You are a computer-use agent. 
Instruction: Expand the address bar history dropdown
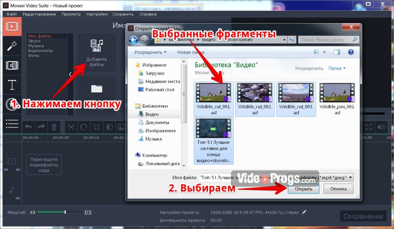point(284,40)
